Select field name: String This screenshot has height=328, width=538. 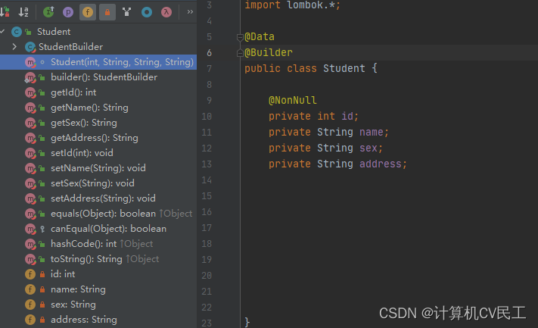[x=78, y=289]
